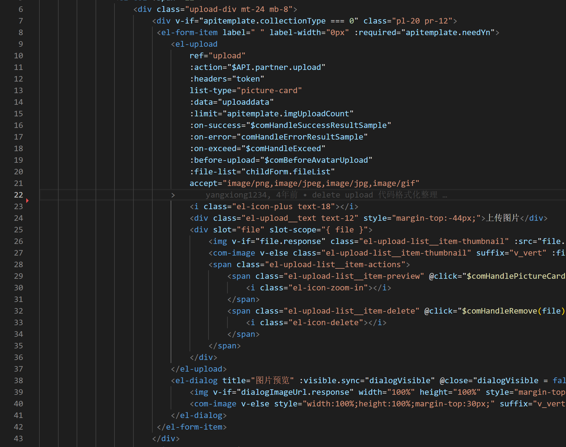
Task: Click the picture-card list-type value
Action: click(x=269, y=90)
